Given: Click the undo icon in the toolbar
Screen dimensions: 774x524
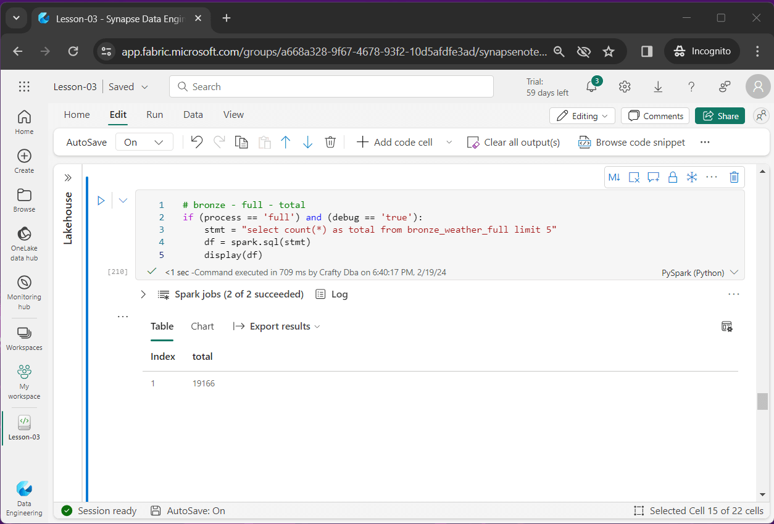Looking at the screenshot, I should (197, 142).
